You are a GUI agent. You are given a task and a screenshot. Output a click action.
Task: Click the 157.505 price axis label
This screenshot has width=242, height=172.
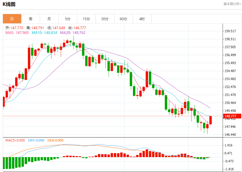pyautogui.click(x=230, y=47)
